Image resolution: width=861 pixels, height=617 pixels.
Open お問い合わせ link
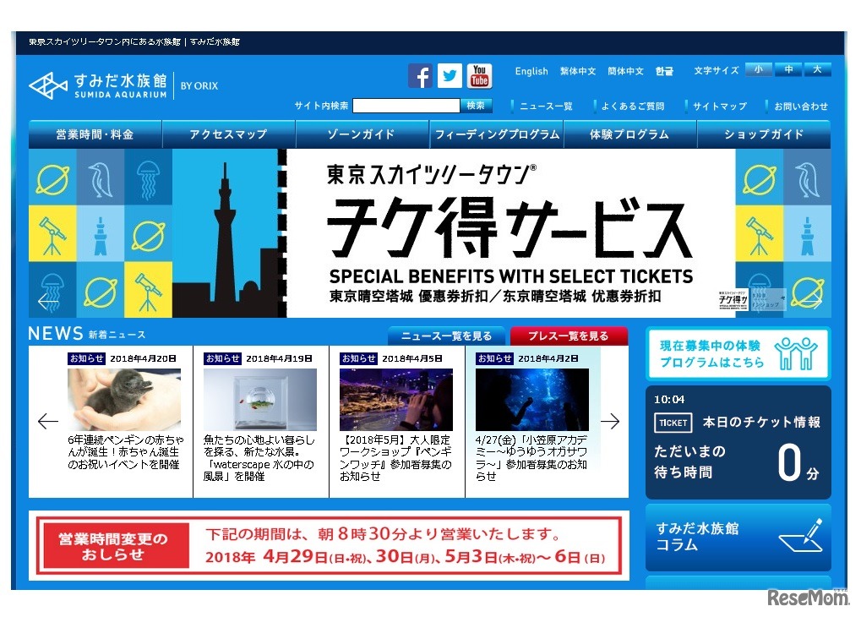(x=801, y=106)
